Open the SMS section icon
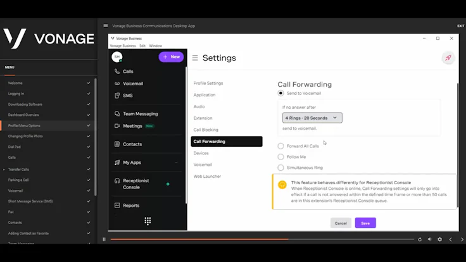Screen dimensions: 466x262 tap(117, 96)
